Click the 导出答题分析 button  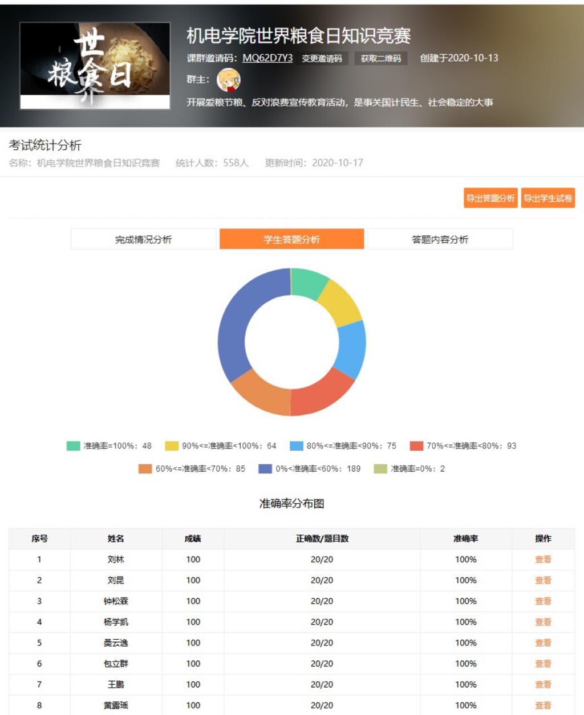pos(491,199)
